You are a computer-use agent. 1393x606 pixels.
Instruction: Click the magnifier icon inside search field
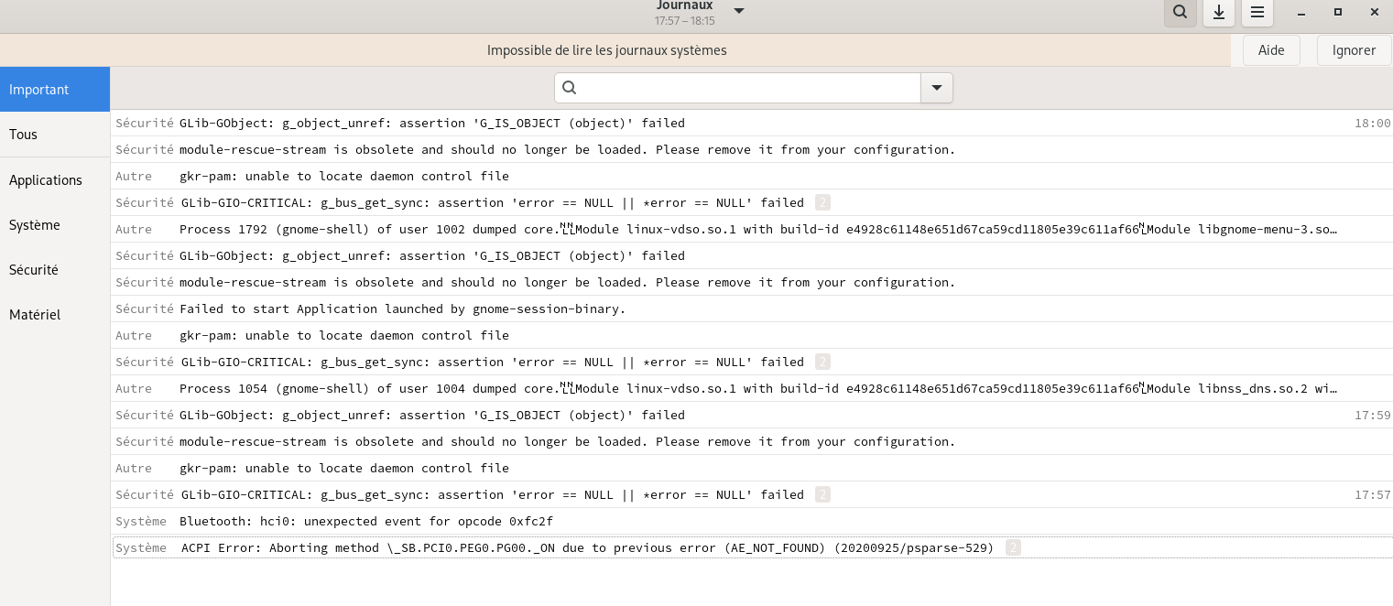click(569, 88)
